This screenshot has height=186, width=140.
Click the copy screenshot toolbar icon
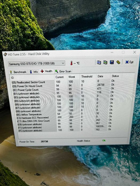105,62
